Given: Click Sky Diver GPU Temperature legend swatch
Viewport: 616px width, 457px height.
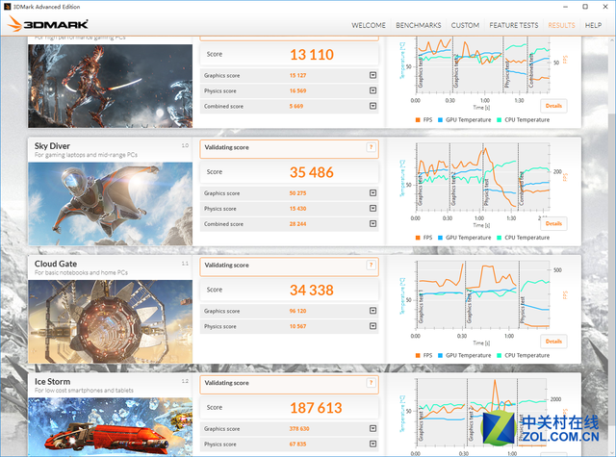Looking at the screenshot, I should 440,238.
